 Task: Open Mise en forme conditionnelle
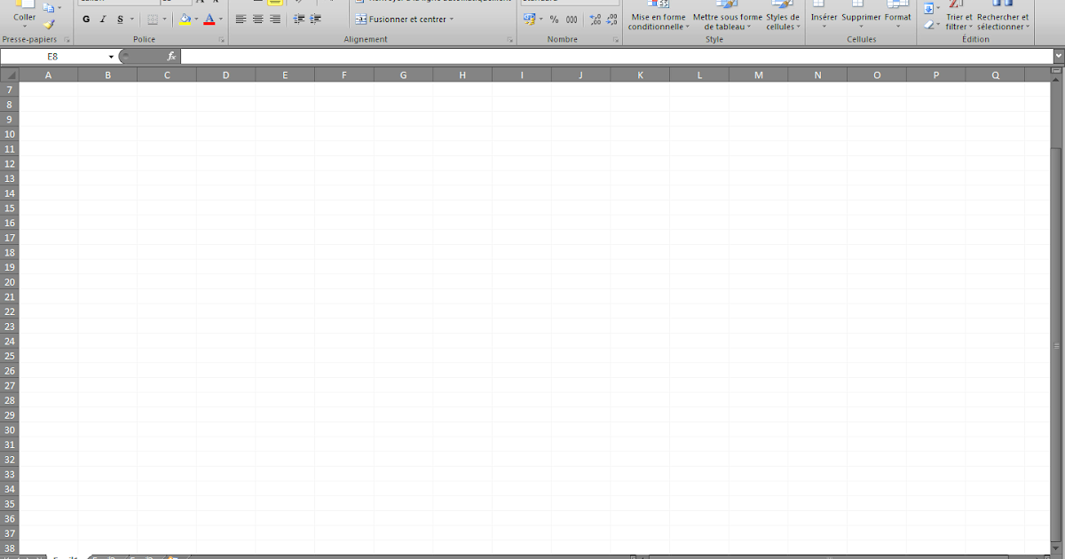[657, 20]
